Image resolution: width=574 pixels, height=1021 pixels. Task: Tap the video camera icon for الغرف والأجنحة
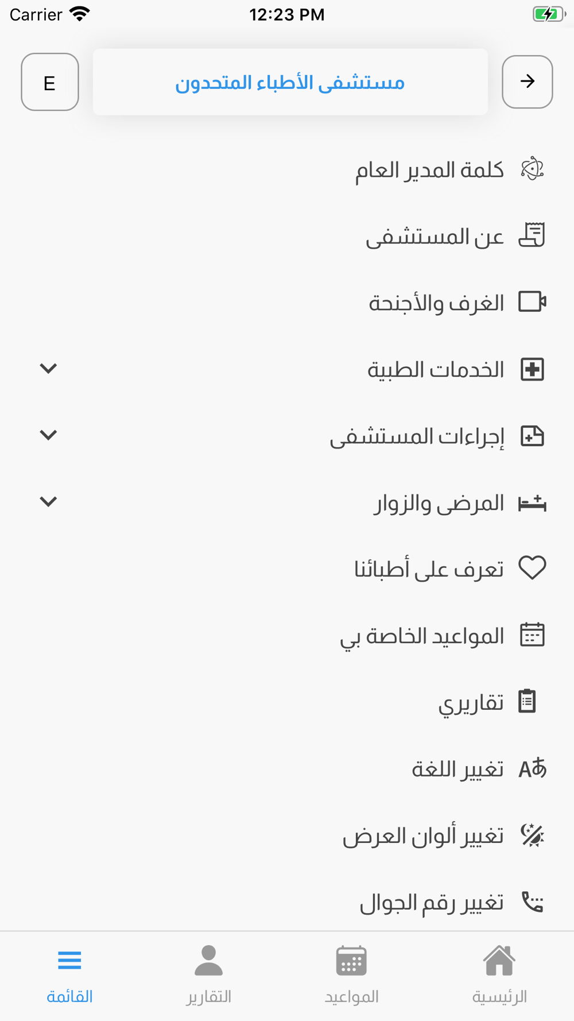(x=532, y=302)
